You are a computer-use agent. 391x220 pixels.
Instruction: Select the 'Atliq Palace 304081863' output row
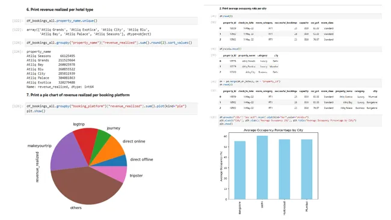51,78
